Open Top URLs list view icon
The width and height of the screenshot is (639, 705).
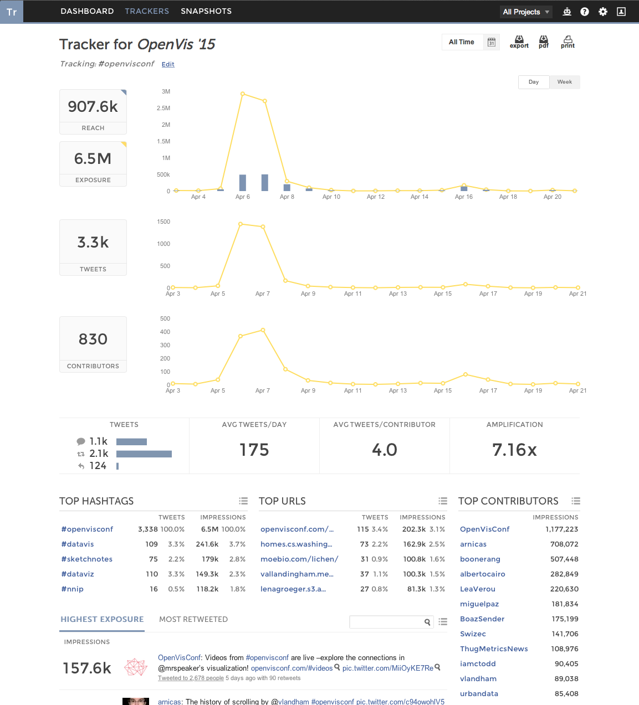click(443, 501)
